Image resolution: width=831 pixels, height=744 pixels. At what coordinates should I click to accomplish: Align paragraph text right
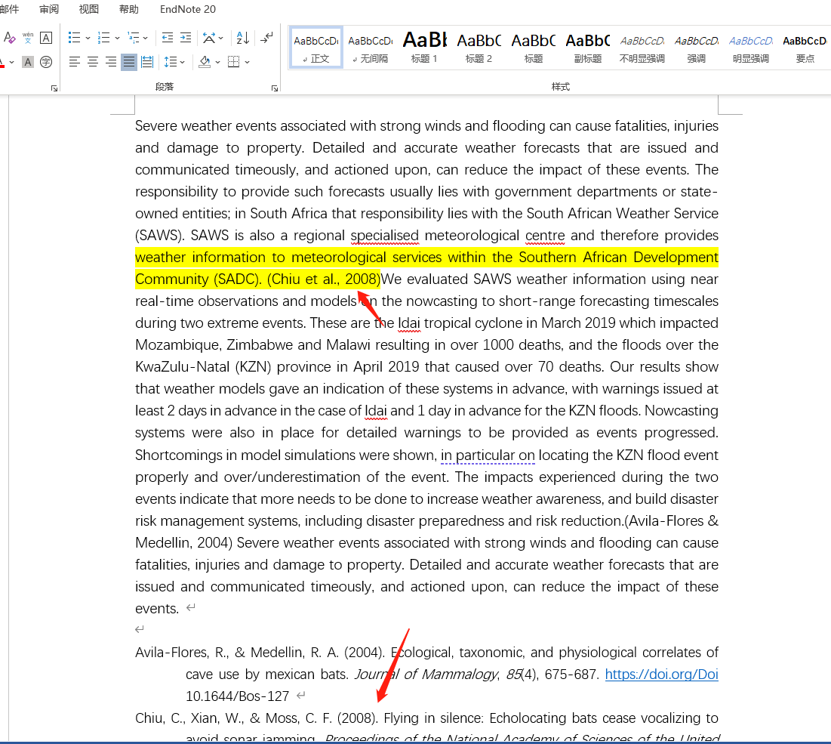tap(111, 62)
